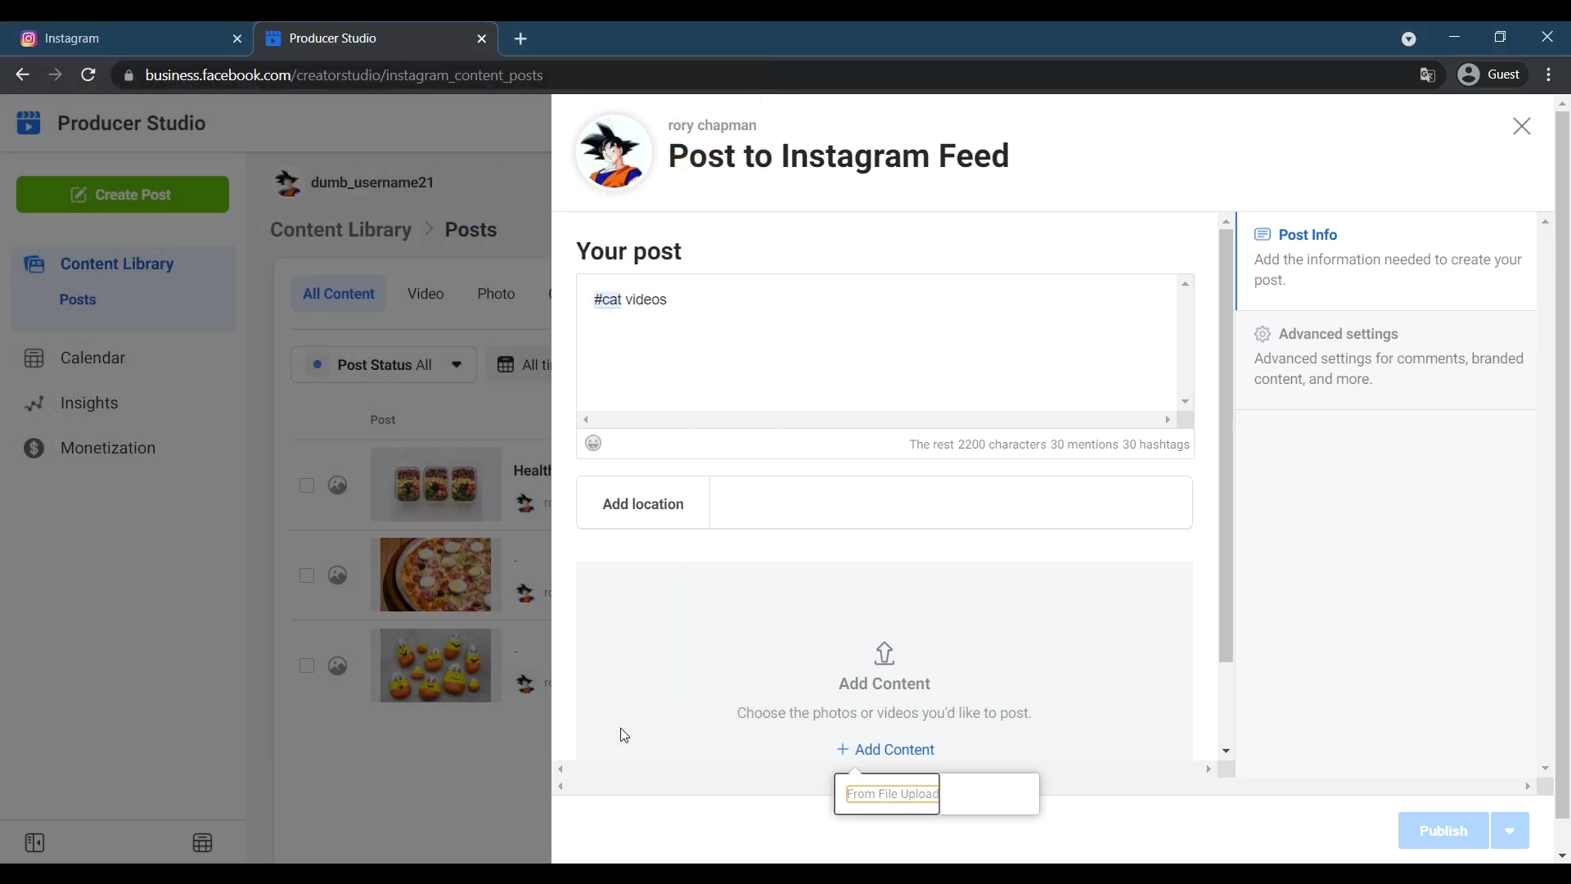Select the From File Upload option

(892, 793)
